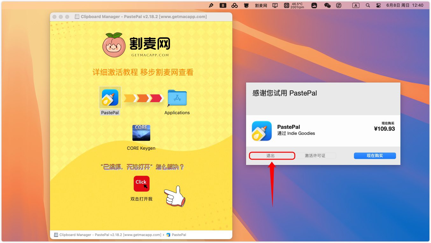Click the red Click icon labeled 双击打开我
The height and width of the screenshot is (243, 431).
(141, 184)
